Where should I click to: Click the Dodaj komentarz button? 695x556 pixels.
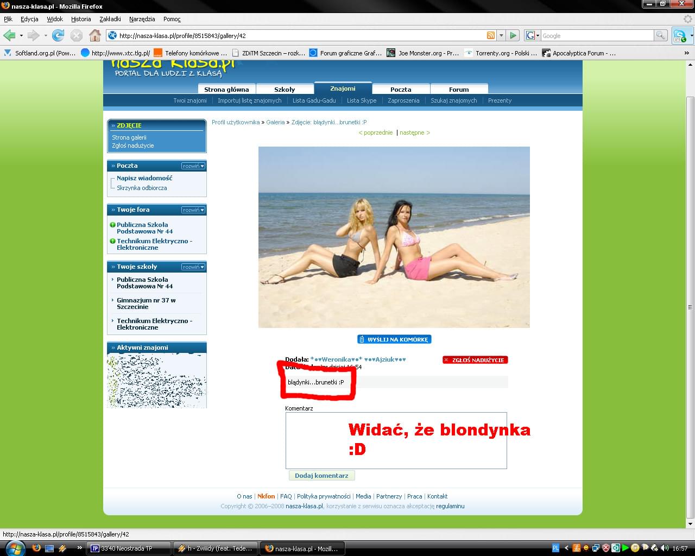coord(321,476)
